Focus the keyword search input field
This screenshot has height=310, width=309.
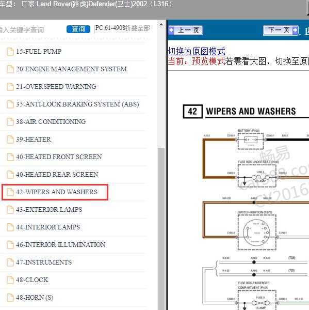[x=31, y=30]
